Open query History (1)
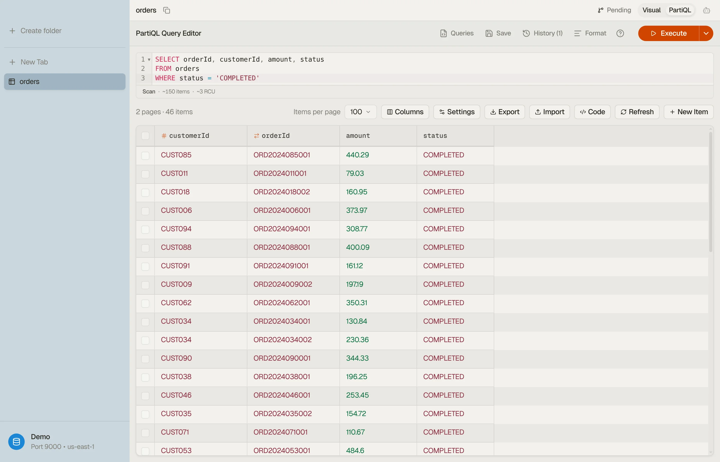 point(542,33)
